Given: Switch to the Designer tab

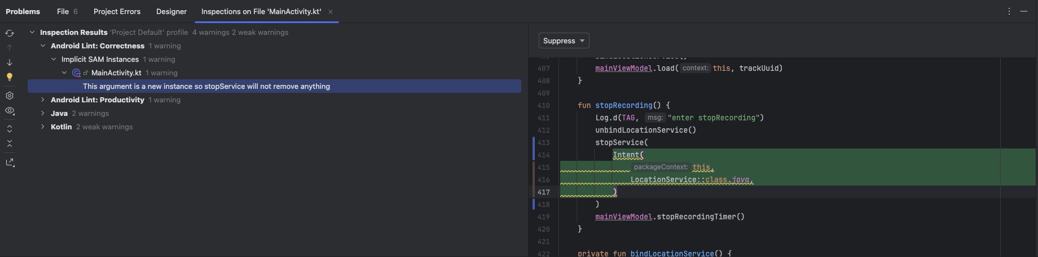Looking at the screenshot, I should point(171,11).
